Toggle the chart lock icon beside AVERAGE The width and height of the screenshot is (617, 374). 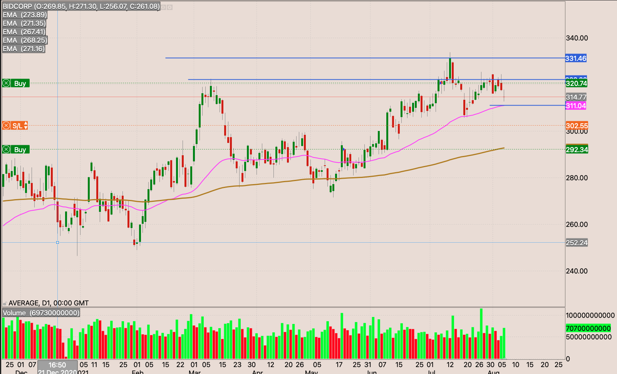5,304
